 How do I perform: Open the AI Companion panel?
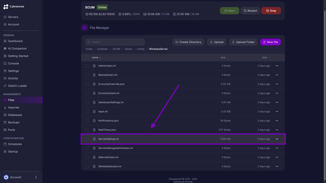15,48
